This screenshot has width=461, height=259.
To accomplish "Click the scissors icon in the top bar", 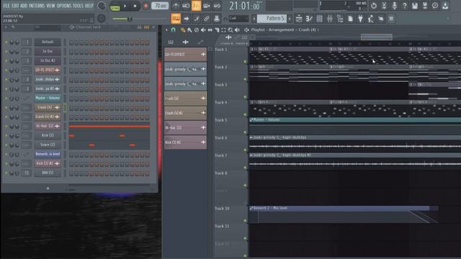I will pos(384,6).
